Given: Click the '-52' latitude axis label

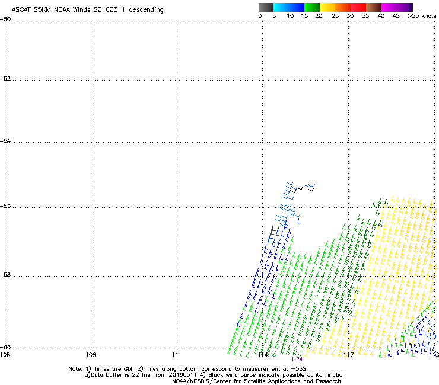Looking at the screenshot, I should (x=5, y=79).
